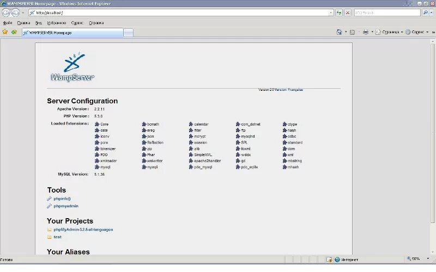Viewport: 436px width, 272px height.
Task: Click the Home page icon
Action: [339, 32]
